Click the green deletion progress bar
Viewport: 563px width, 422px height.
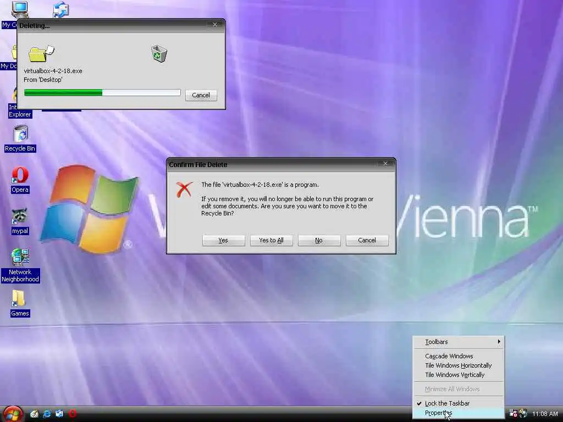point(102,92)
